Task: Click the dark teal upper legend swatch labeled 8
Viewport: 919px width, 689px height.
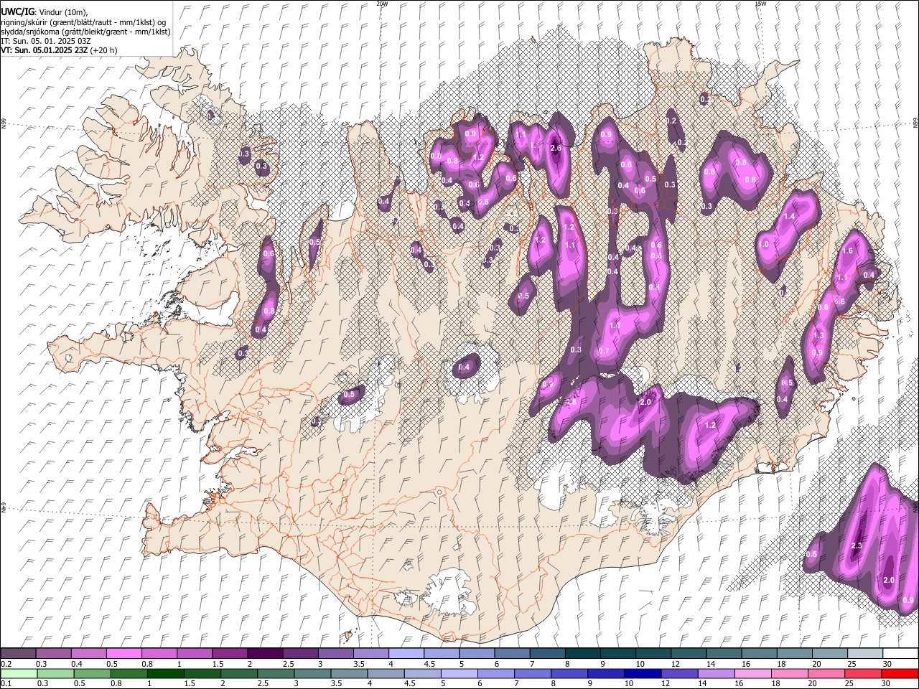Action: [x=583, y=653]
